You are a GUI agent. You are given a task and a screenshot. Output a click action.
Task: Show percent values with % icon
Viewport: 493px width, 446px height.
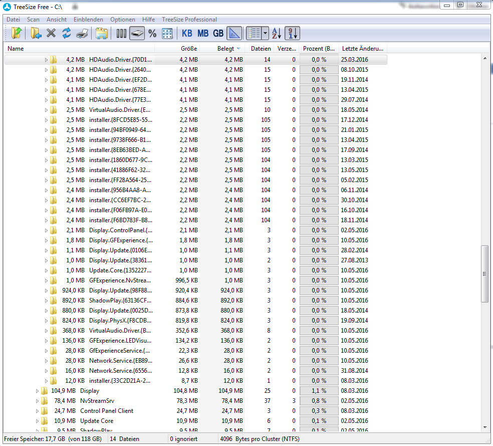tap(152, 33)
